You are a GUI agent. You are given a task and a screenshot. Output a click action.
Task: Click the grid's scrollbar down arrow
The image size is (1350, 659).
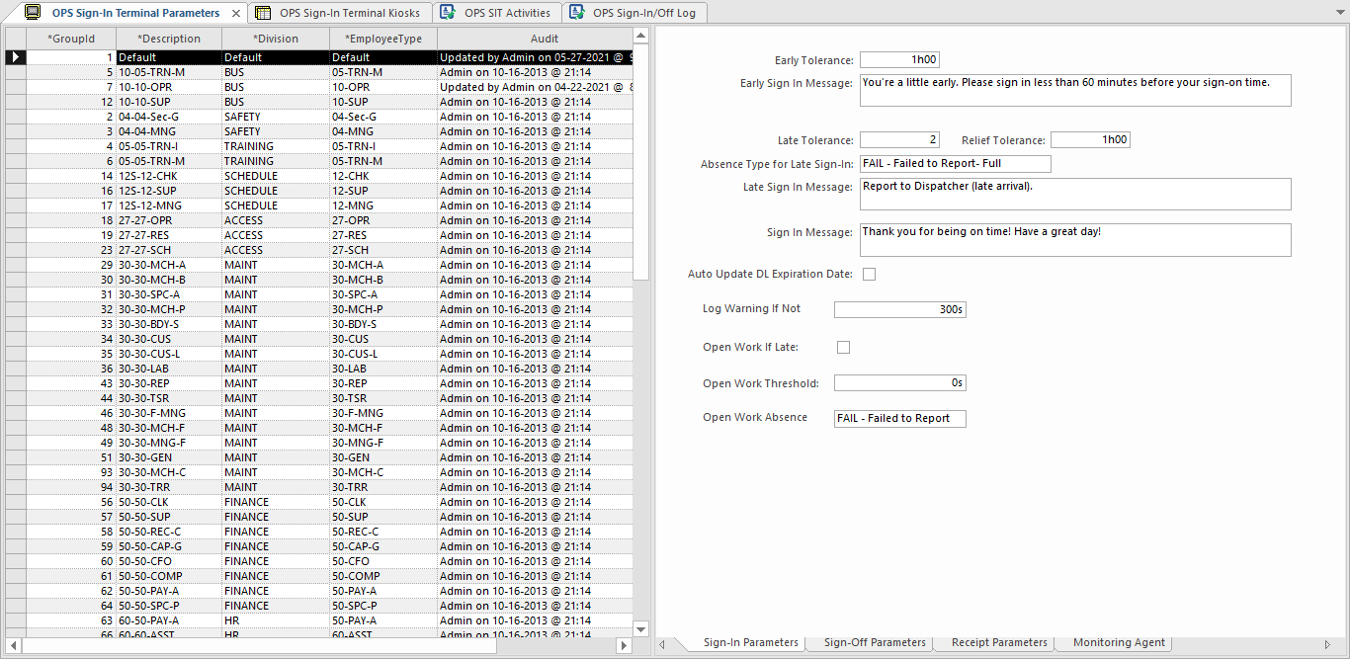coord(640,628)
